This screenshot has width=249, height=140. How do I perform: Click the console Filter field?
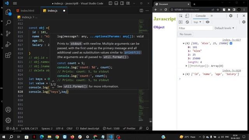pos(195,28)
